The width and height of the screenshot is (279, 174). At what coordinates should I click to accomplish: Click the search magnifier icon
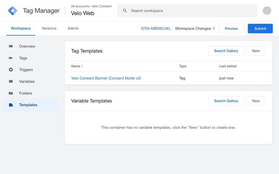[125, 11]
